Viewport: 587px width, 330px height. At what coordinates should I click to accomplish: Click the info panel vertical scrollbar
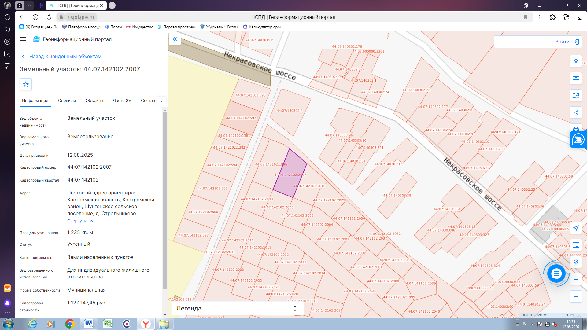[x=165, y=200]
